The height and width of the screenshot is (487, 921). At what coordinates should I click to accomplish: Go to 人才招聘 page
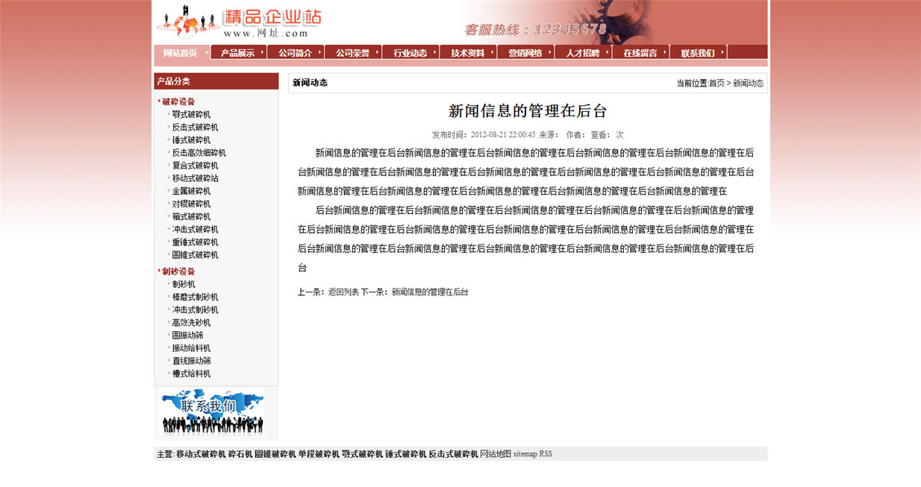pyautogui.click(x=584, y=53)
